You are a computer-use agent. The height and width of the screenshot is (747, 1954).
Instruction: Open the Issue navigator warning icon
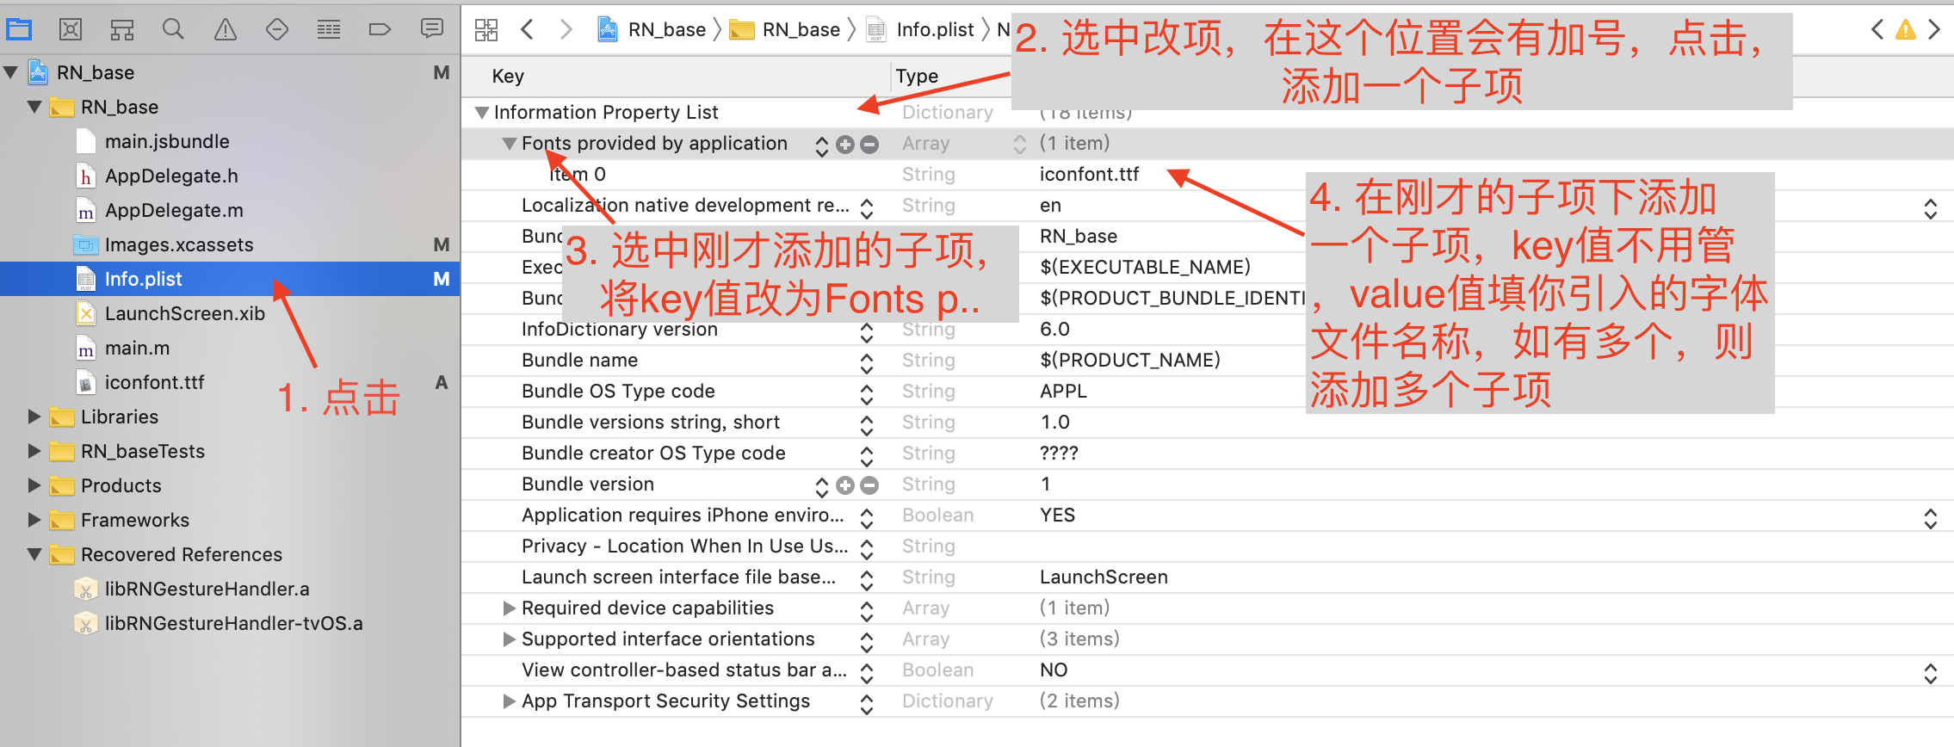point(226,30)
